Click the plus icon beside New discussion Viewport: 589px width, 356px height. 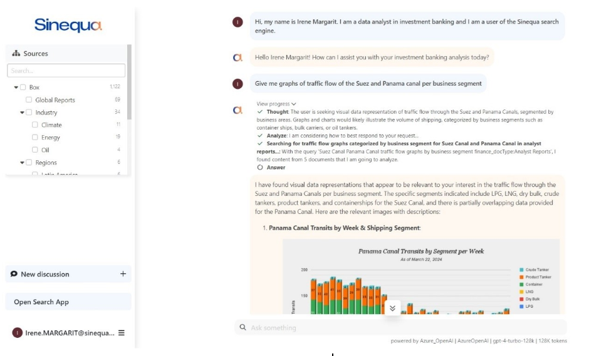click(x=123, y=274)
